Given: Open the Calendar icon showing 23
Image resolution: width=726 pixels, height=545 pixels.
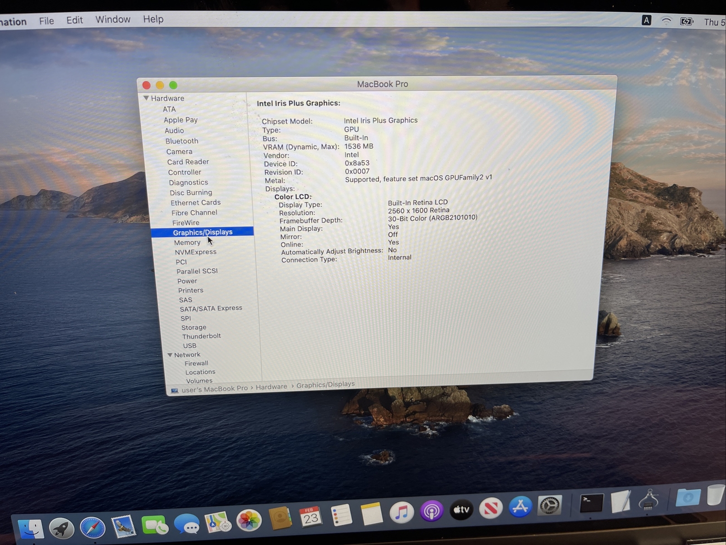Looking at the screenshot, I should 311,517.
